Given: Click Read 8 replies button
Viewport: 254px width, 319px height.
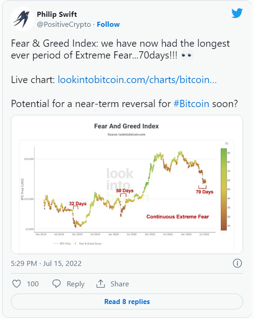Looking at the screenshot, I should coord(127,301).
